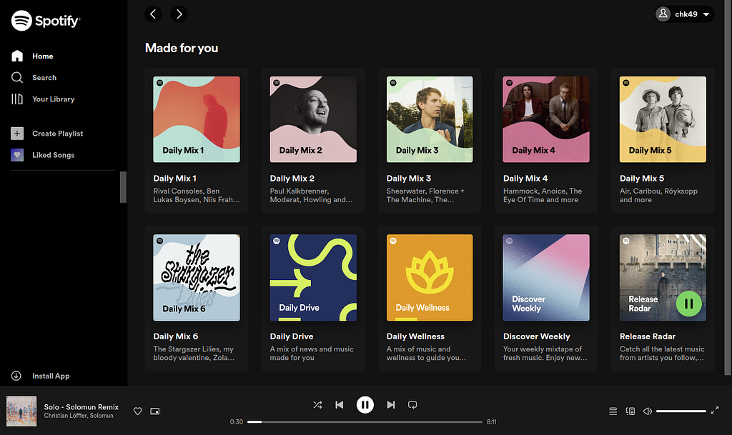Pause Release Radar with green button
Image resolution: width=732 pixels, height=435 pixels.
(x=688, y=304)
